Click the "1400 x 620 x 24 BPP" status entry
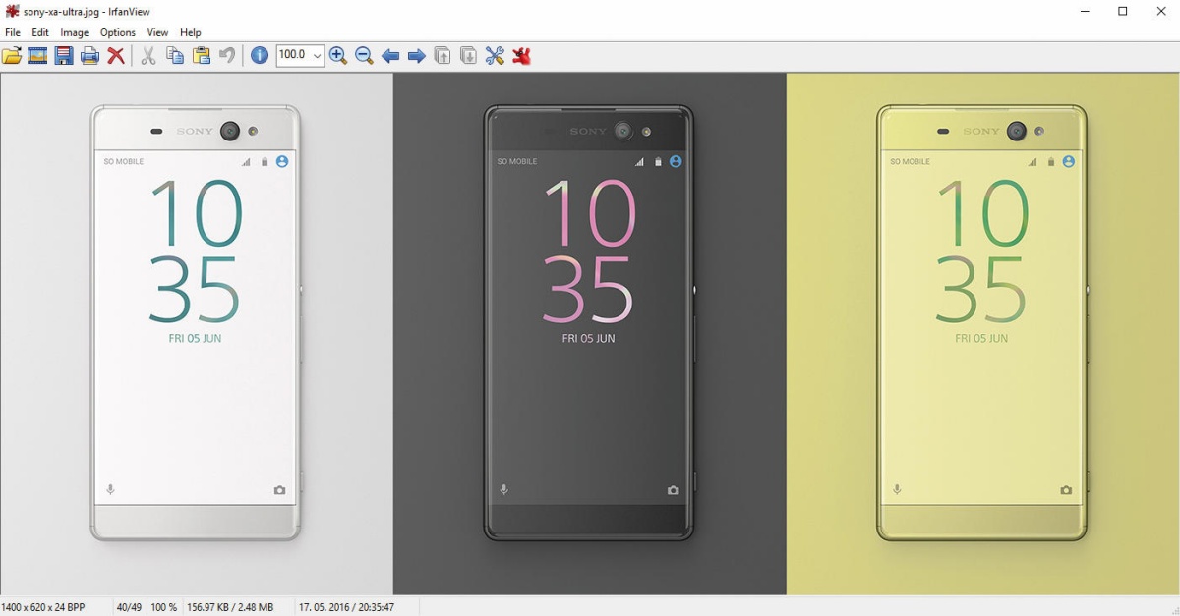 pos(43,607)
